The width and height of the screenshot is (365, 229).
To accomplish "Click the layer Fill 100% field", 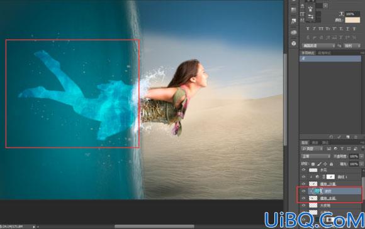I will coord(354,164).
